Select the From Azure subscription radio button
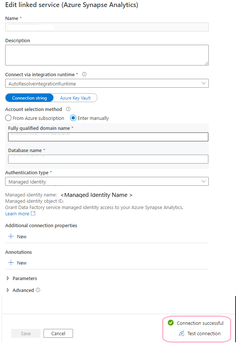 click(x=8, y=118)
